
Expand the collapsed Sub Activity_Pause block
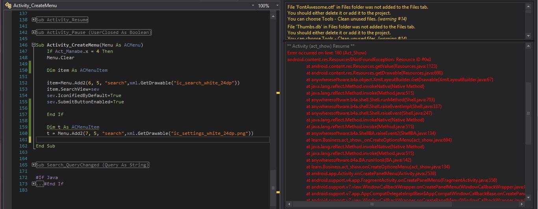tap(33, 32)
